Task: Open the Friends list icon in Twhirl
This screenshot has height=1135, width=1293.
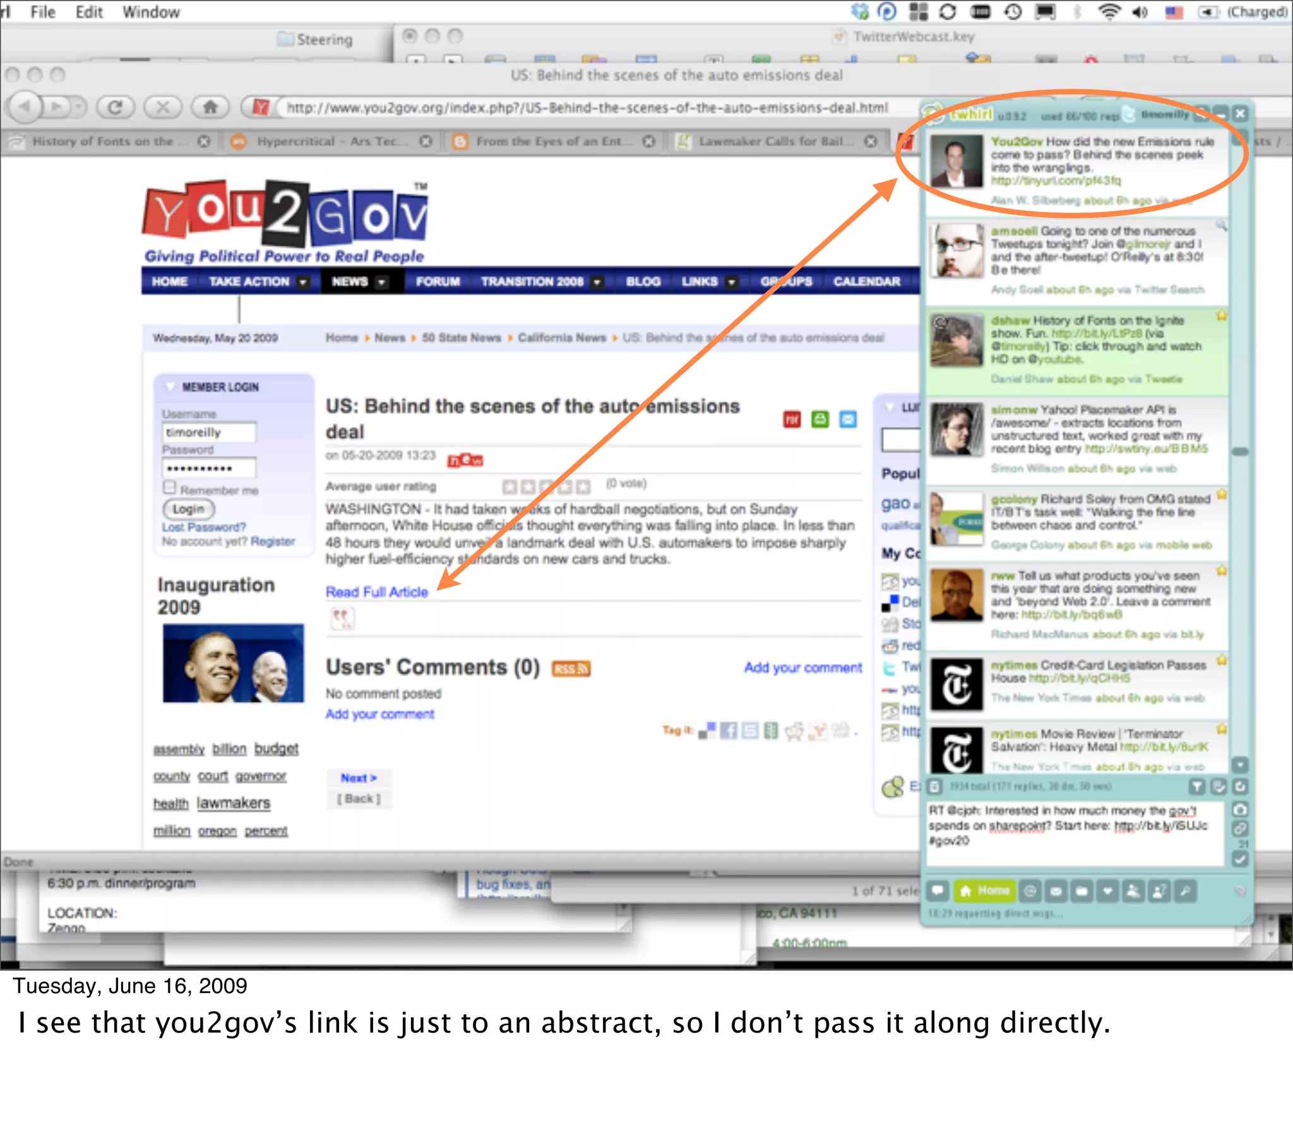Action: (x=1133, y=891)
